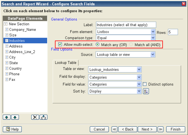Jump to last step with >> button
The width and height of the screenshot is (188, 135).
[160, 129]
